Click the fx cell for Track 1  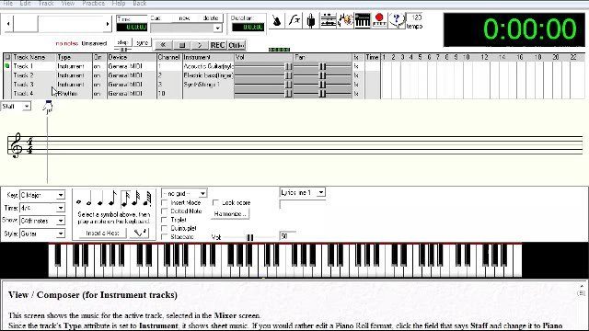[x=356, y=66]
